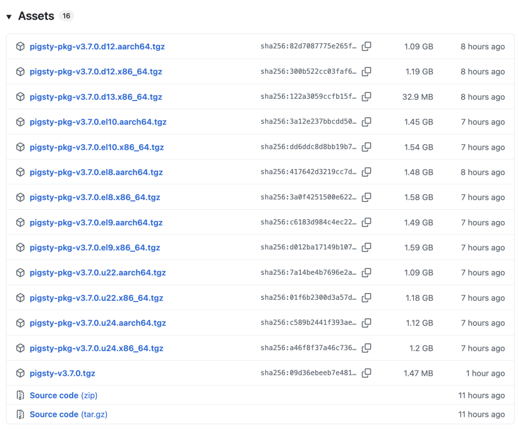
Task: Select hash text sha256:122a3059ccfb15f…
Action: [308, 96]
